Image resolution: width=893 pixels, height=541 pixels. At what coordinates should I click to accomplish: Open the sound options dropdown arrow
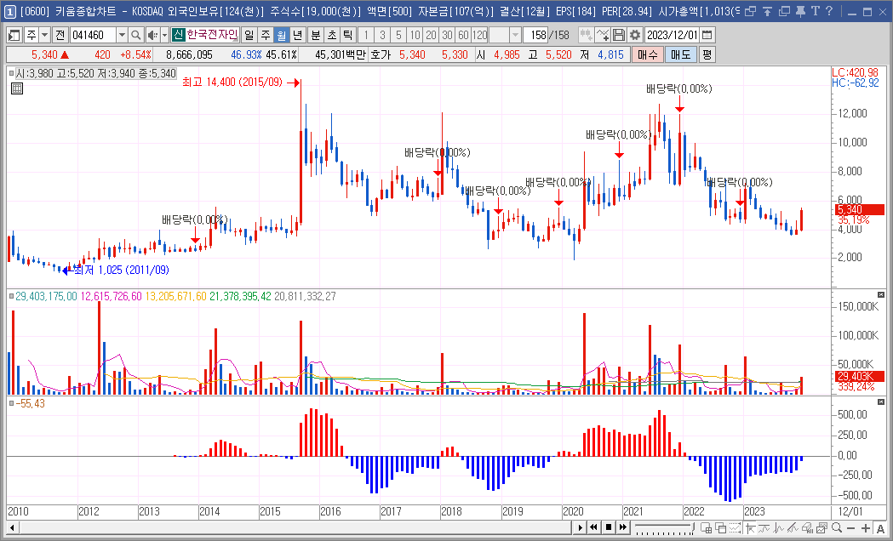[x=164, y=35]
